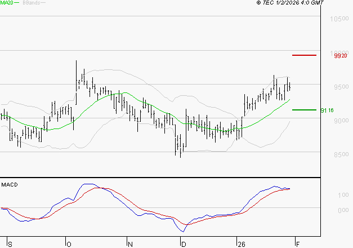Select the 'D' month marker on time axis
The width and height of the screenshot is (353, 248).
pyautogui.click(x=183, y=243)
